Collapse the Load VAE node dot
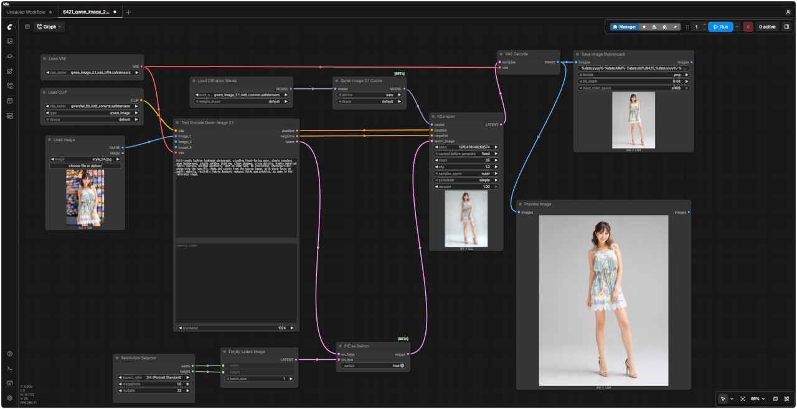 click(44, 58)
